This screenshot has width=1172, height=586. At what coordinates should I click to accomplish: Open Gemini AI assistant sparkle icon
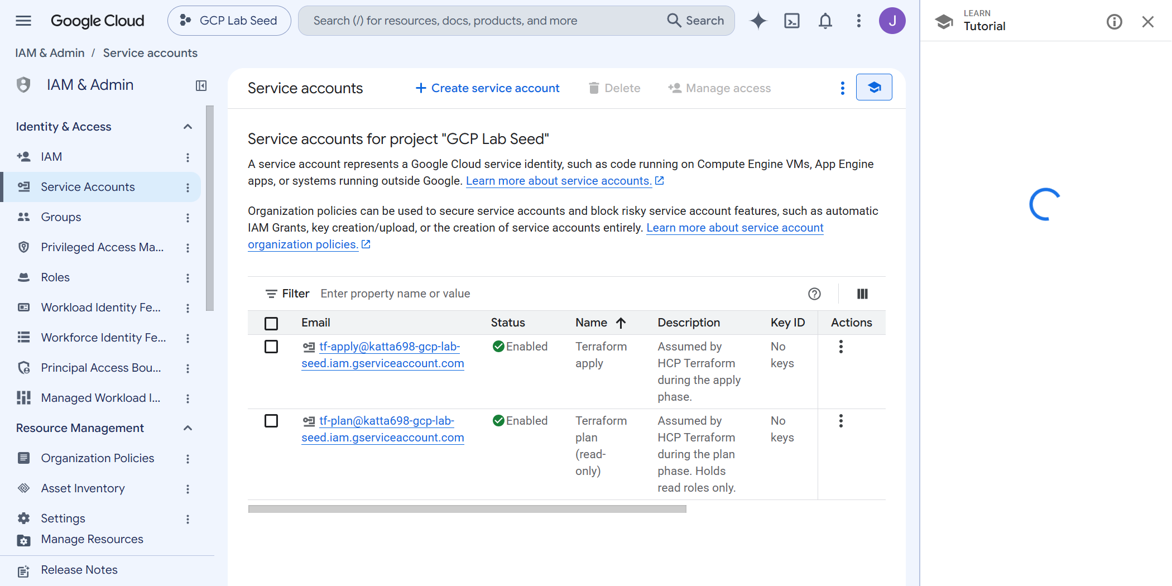758,21
